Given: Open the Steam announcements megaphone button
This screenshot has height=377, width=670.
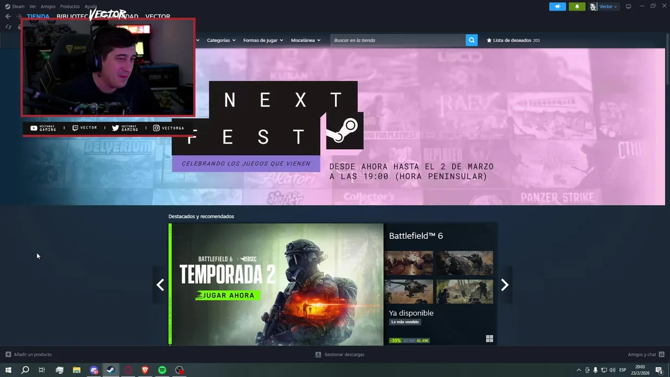Looking at the screenshot, I should pyautogui.click(x=557, y=6).
